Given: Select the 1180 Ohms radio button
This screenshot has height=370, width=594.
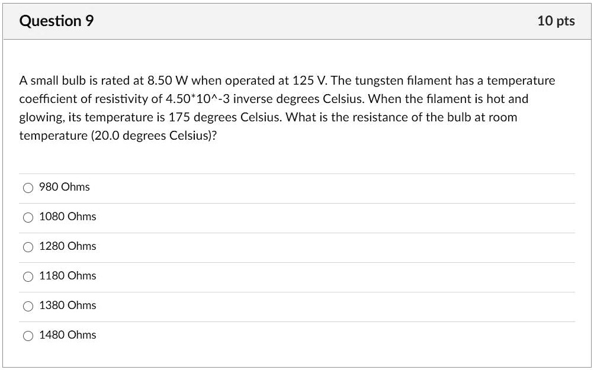Looking at the screenshot, I should (27, 276).
